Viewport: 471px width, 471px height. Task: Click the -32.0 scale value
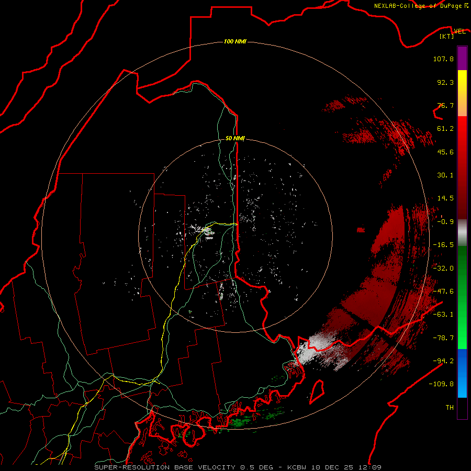pyautogui.click(x=443, y=268)
